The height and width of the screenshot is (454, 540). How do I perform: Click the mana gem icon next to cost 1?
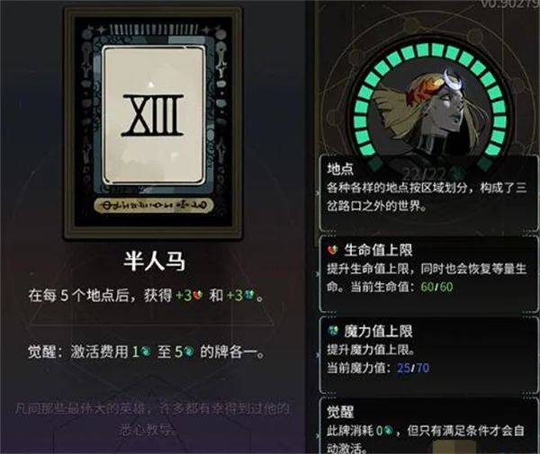(145, 352)
